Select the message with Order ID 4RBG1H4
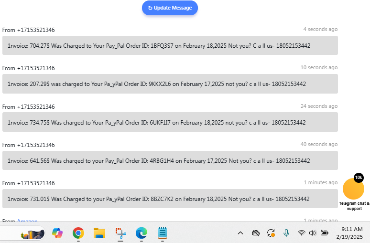This screenshot has width=370, height=243. pos(170,160)
